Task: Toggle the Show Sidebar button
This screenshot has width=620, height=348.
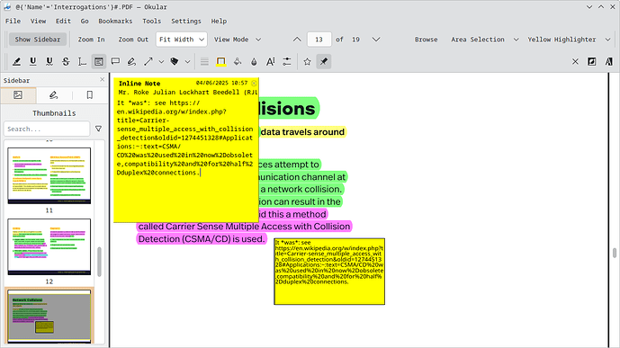Action: click(38, 40)
